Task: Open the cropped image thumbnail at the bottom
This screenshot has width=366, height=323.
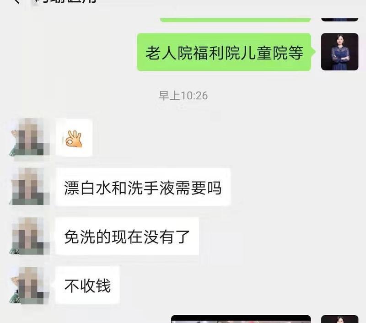Action: [x=241, y=319]
